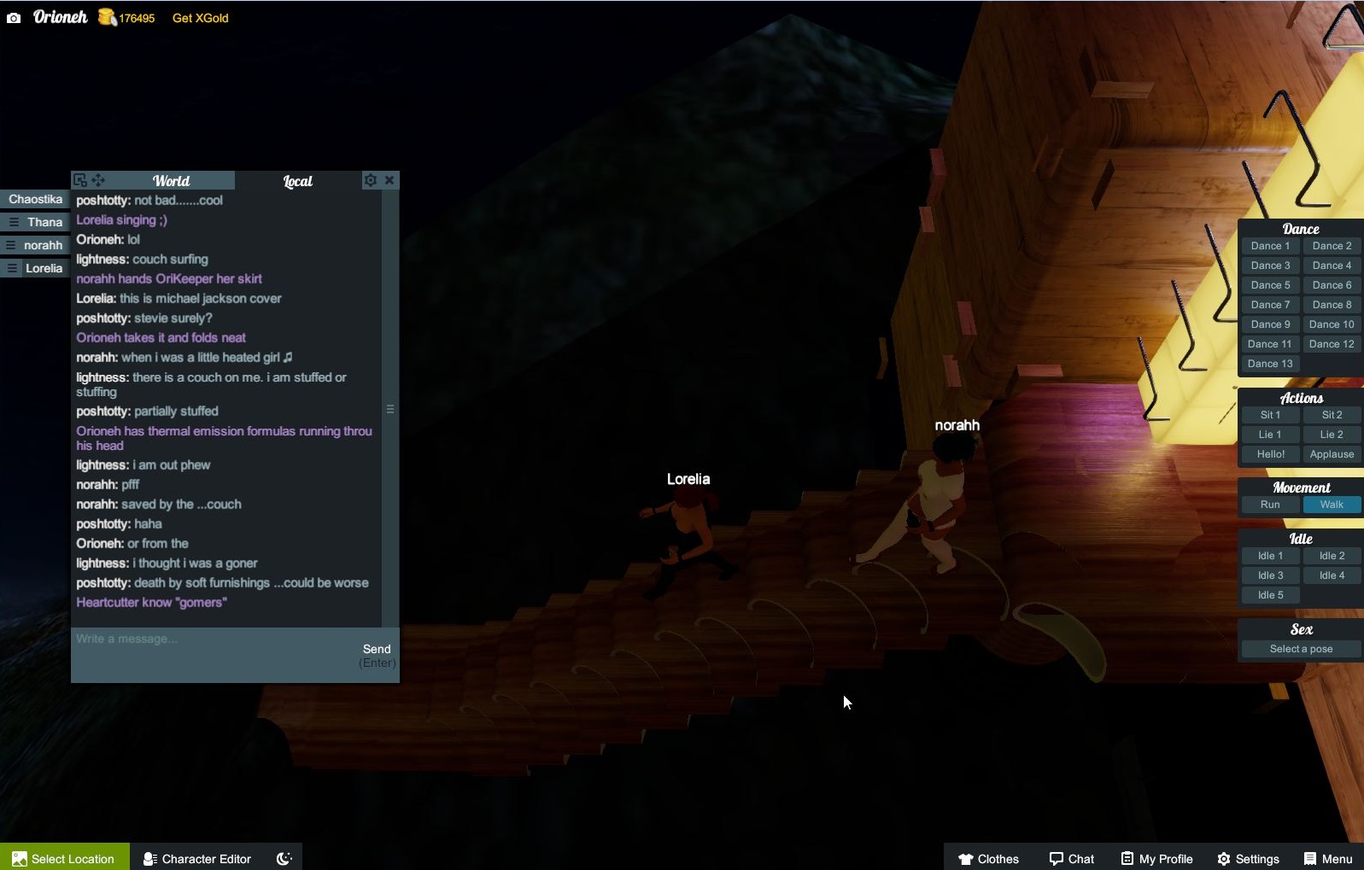The width and height of the screenshot is (1364, 870).
Task: Start Dance 11
Action: click(x=1270, y=344)
